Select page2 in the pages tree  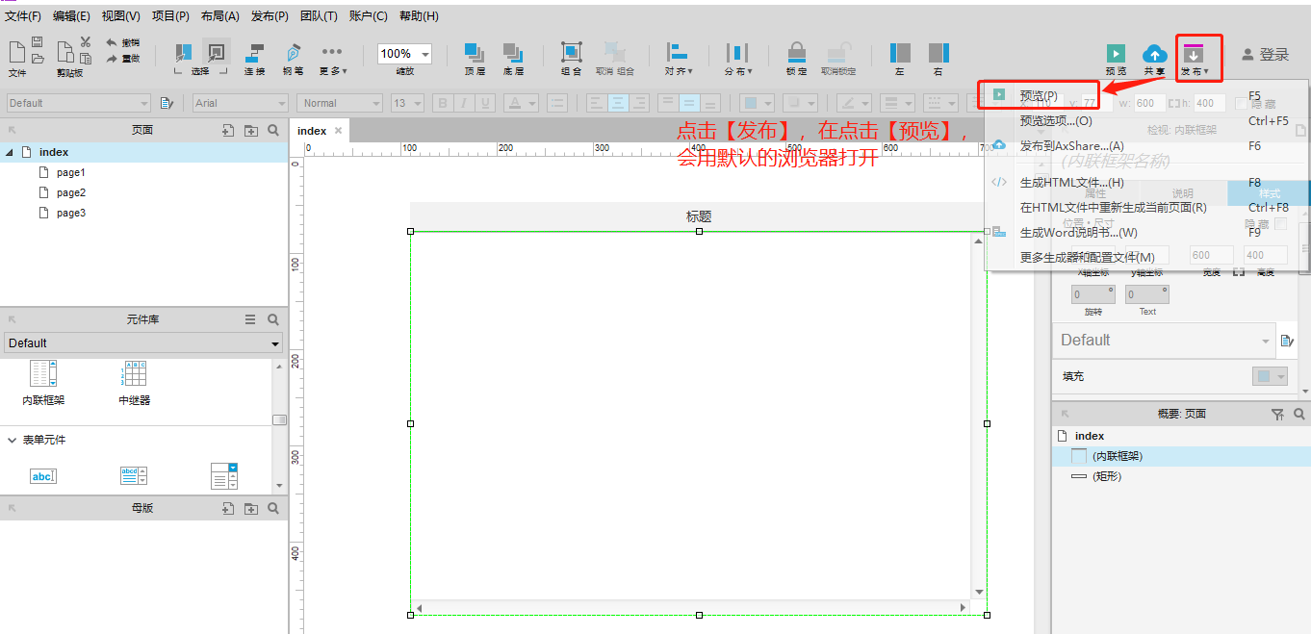pos(71,192)
